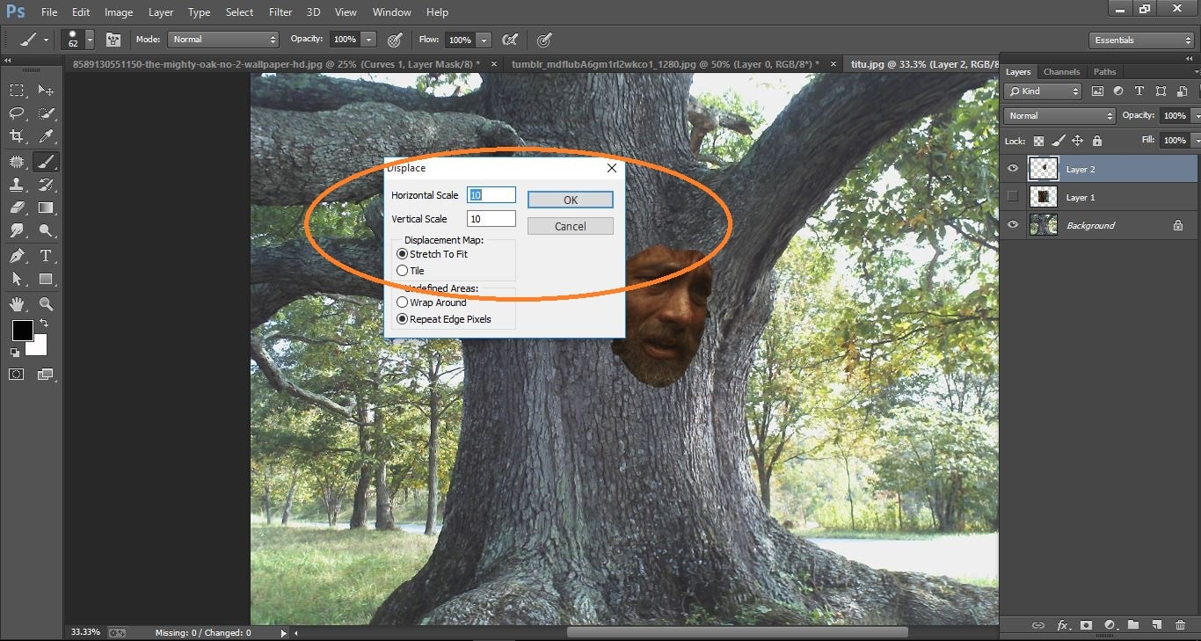Screen dimensions: 1201x641
Task: Open the Essentials workspace switcher
Action: (x=1140, y=40)
